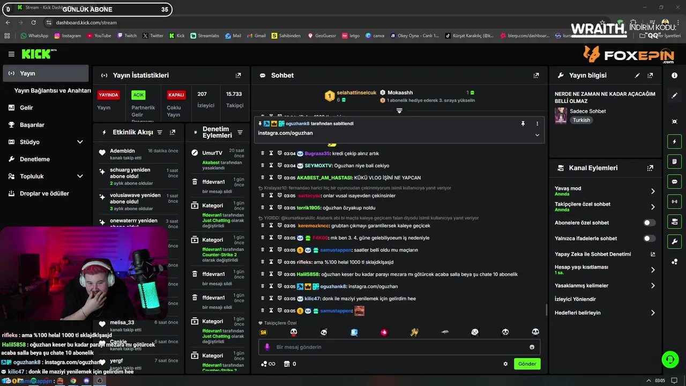Edit stream info with the pencil in Yayın bilgisi

637,76
